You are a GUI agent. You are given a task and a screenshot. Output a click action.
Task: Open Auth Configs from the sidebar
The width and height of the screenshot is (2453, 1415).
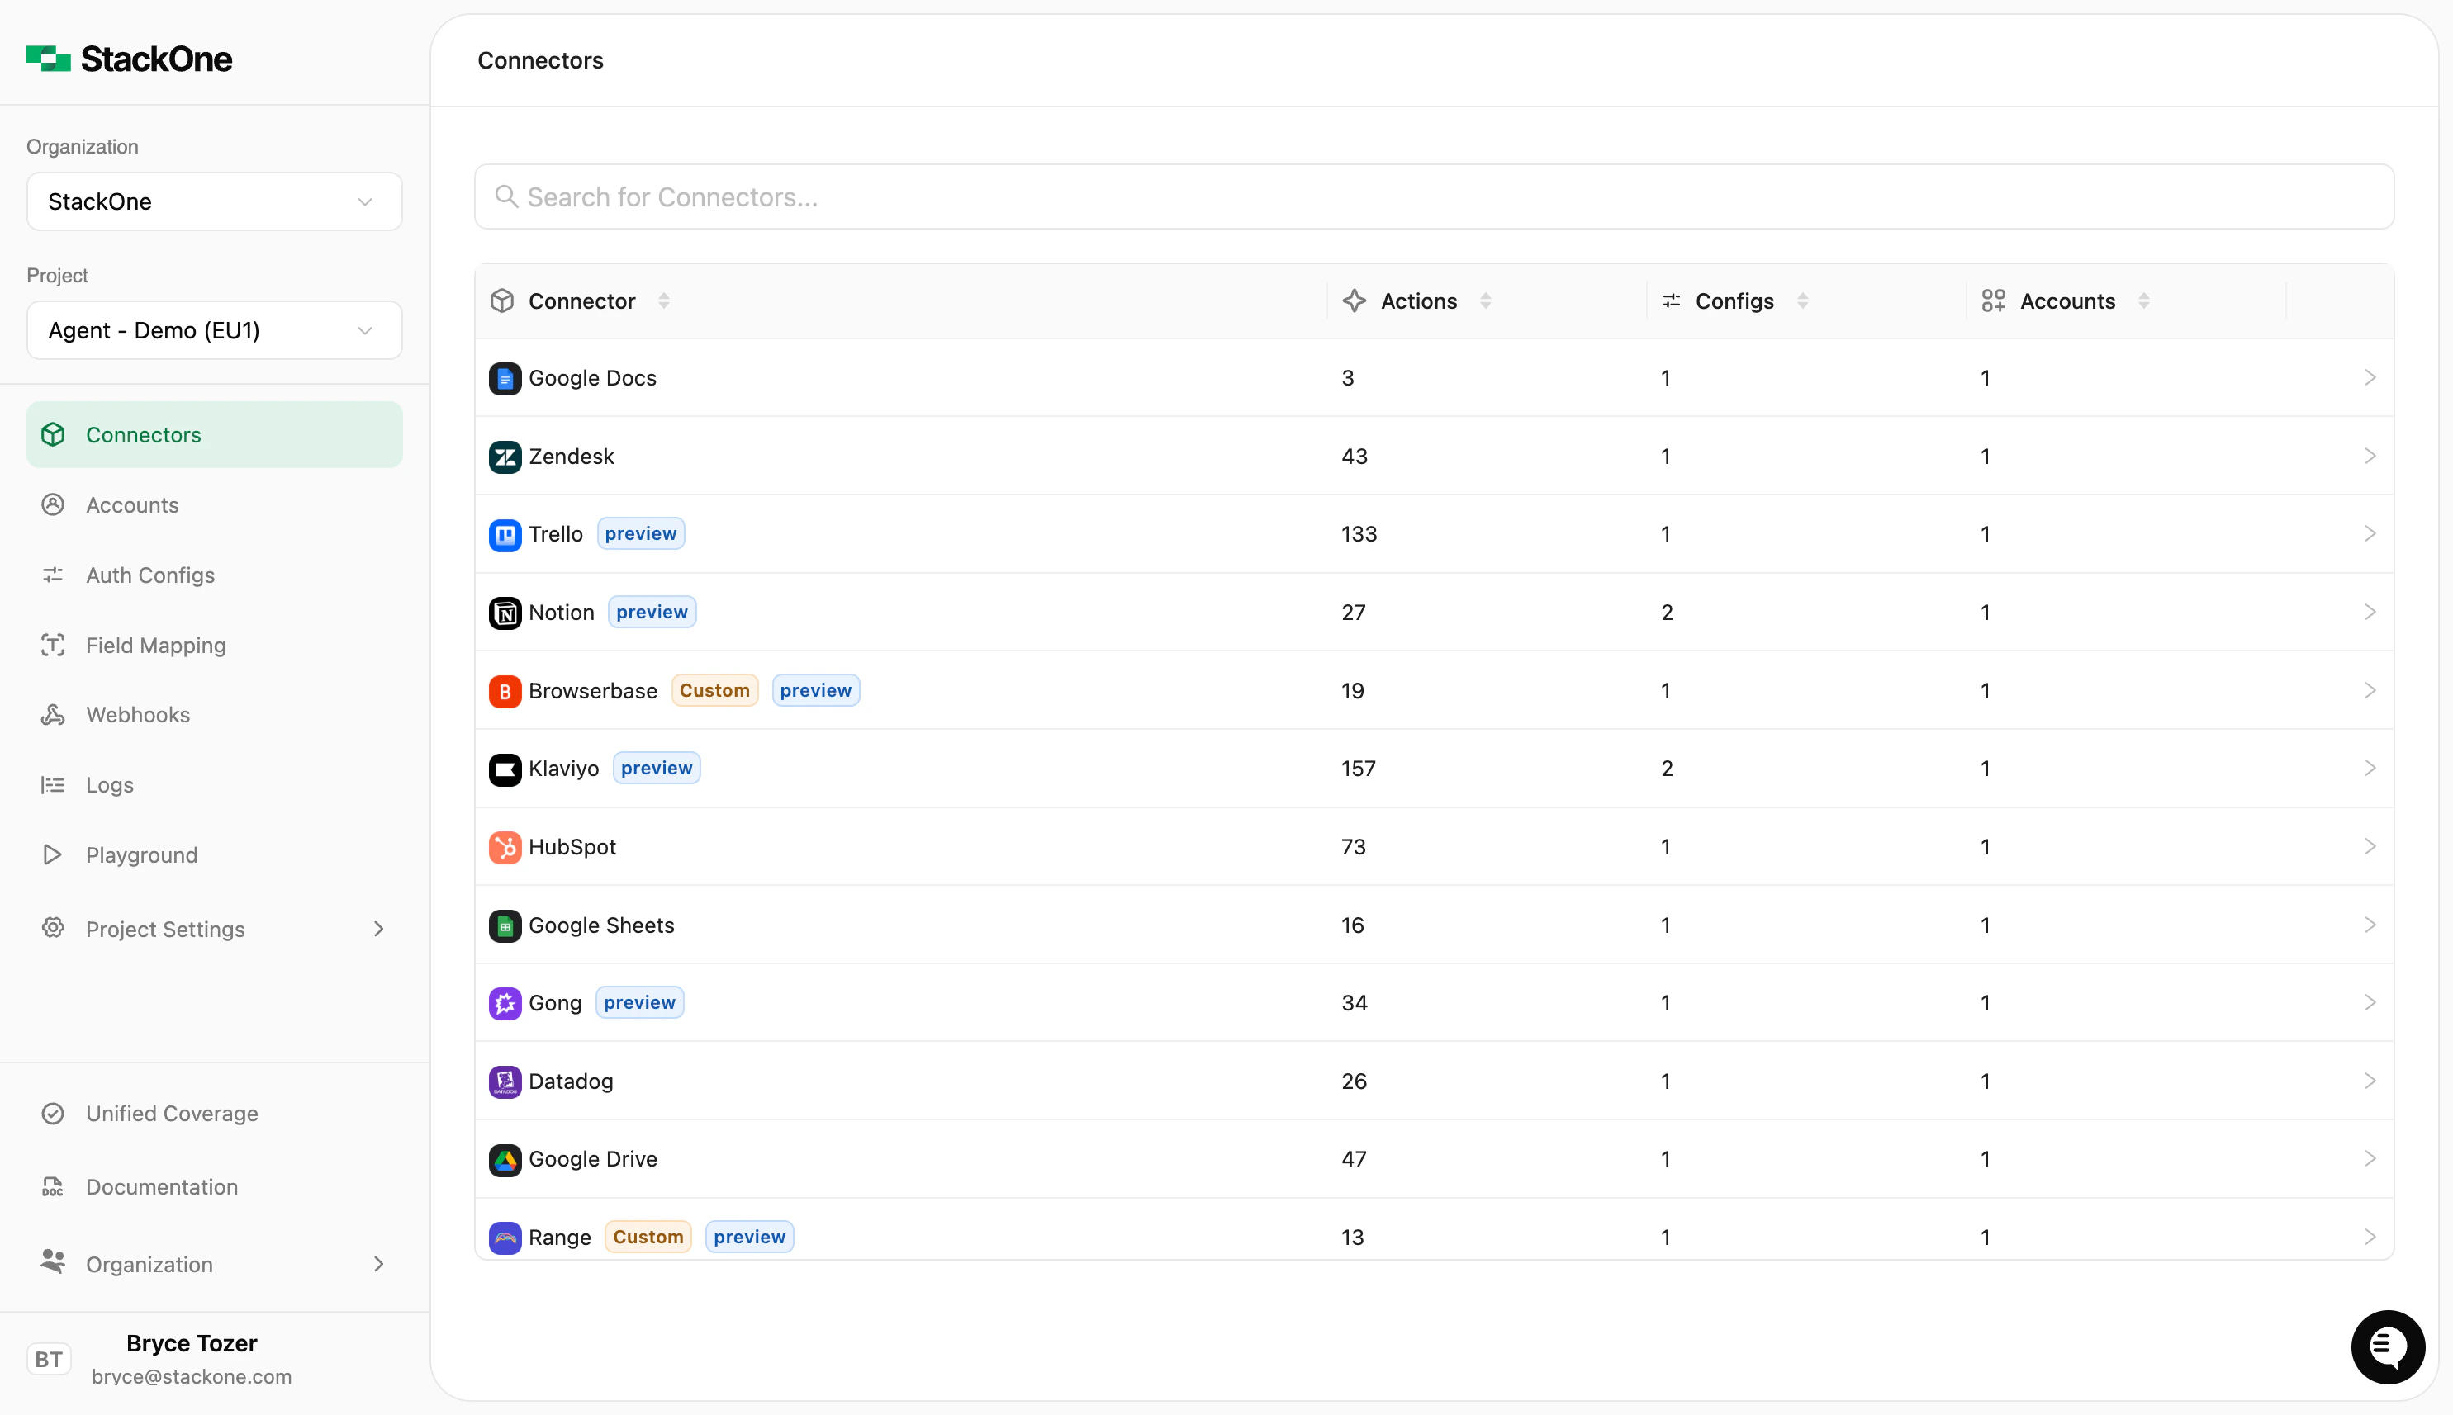149,575
